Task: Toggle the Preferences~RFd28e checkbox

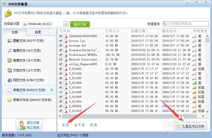Action: (61, 54)
